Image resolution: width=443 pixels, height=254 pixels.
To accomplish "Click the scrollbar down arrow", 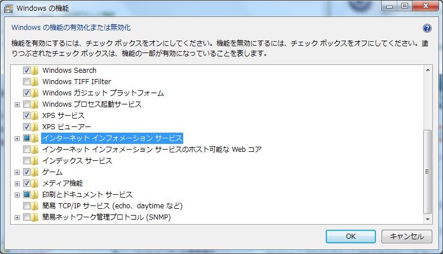I will [428, 219].
